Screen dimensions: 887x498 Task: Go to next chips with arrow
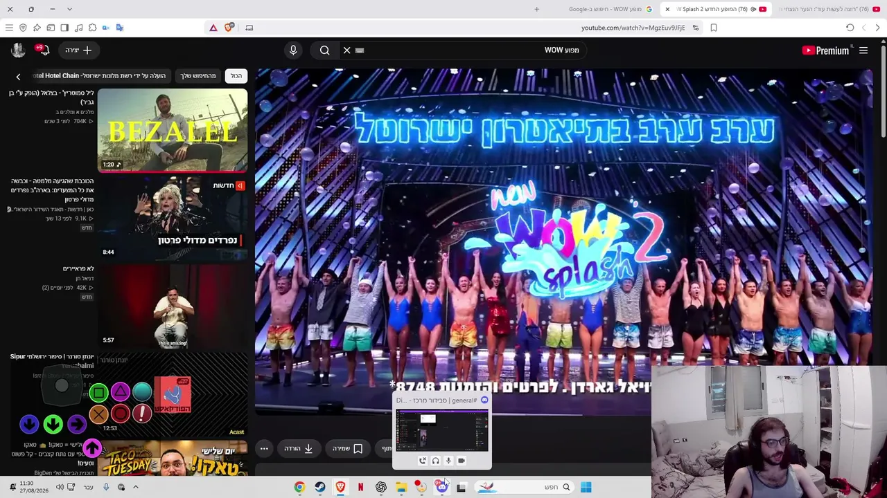click(18, 76)
